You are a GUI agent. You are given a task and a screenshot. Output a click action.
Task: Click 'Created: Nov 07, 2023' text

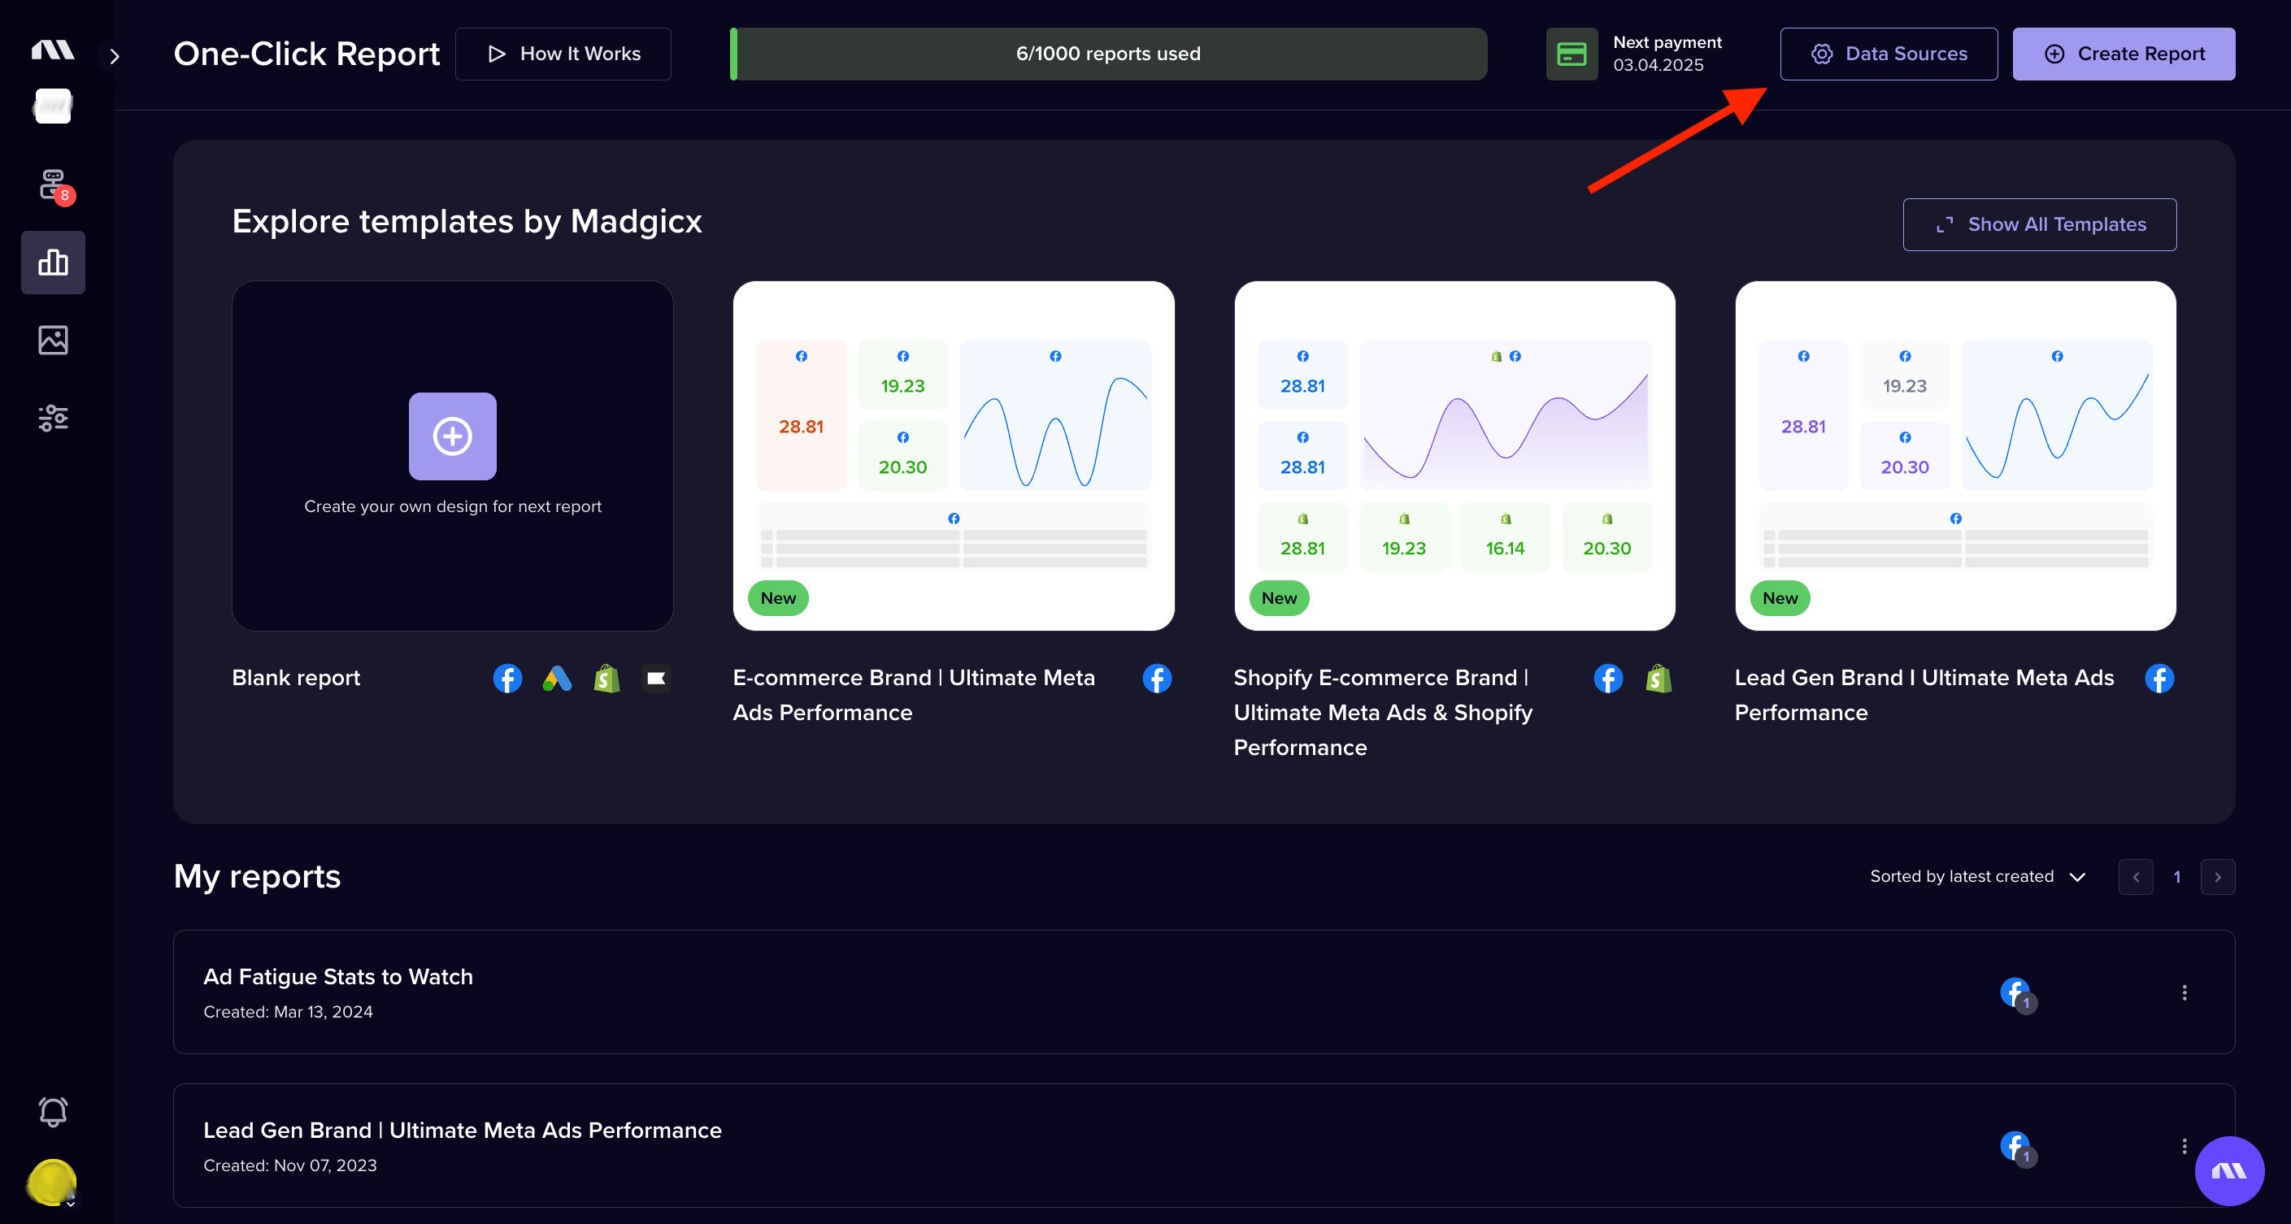pyautogui.click(x=290, y=1166)
